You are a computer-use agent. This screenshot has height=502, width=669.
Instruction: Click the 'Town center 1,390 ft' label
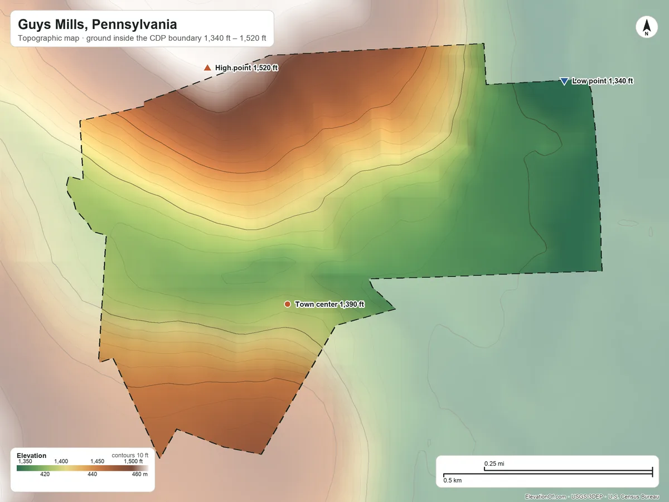pyautogui.click(x=329, y=304)
